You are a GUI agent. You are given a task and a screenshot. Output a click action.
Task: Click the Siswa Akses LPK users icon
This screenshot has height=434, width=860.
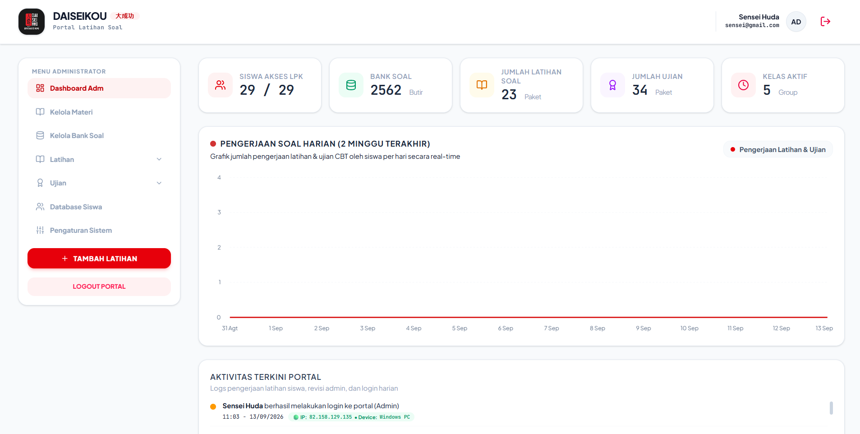pos(221,85)
